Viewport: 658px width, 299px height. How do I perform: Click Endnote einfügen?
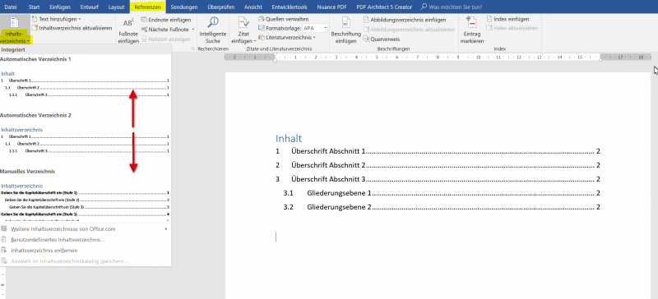click(x=167, y=20)
